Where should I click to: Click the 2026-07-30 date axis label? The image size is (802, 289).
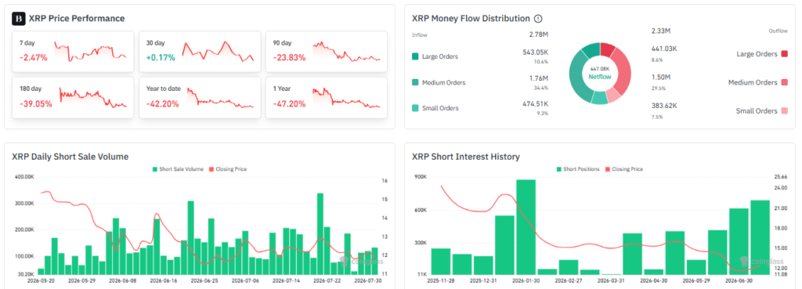[368, 281]
